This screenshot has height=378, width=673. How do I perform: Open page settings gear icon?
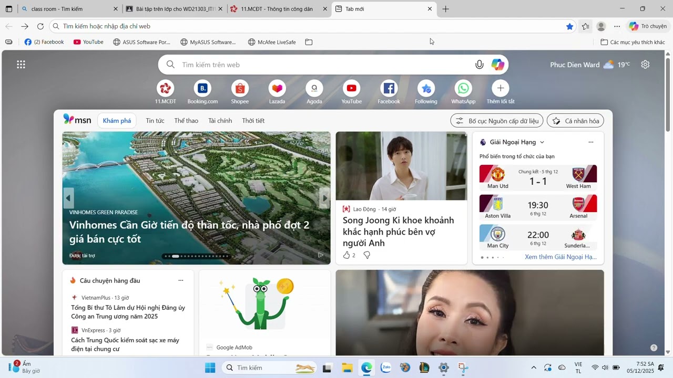pyautogui.click(x=645, y=65)
